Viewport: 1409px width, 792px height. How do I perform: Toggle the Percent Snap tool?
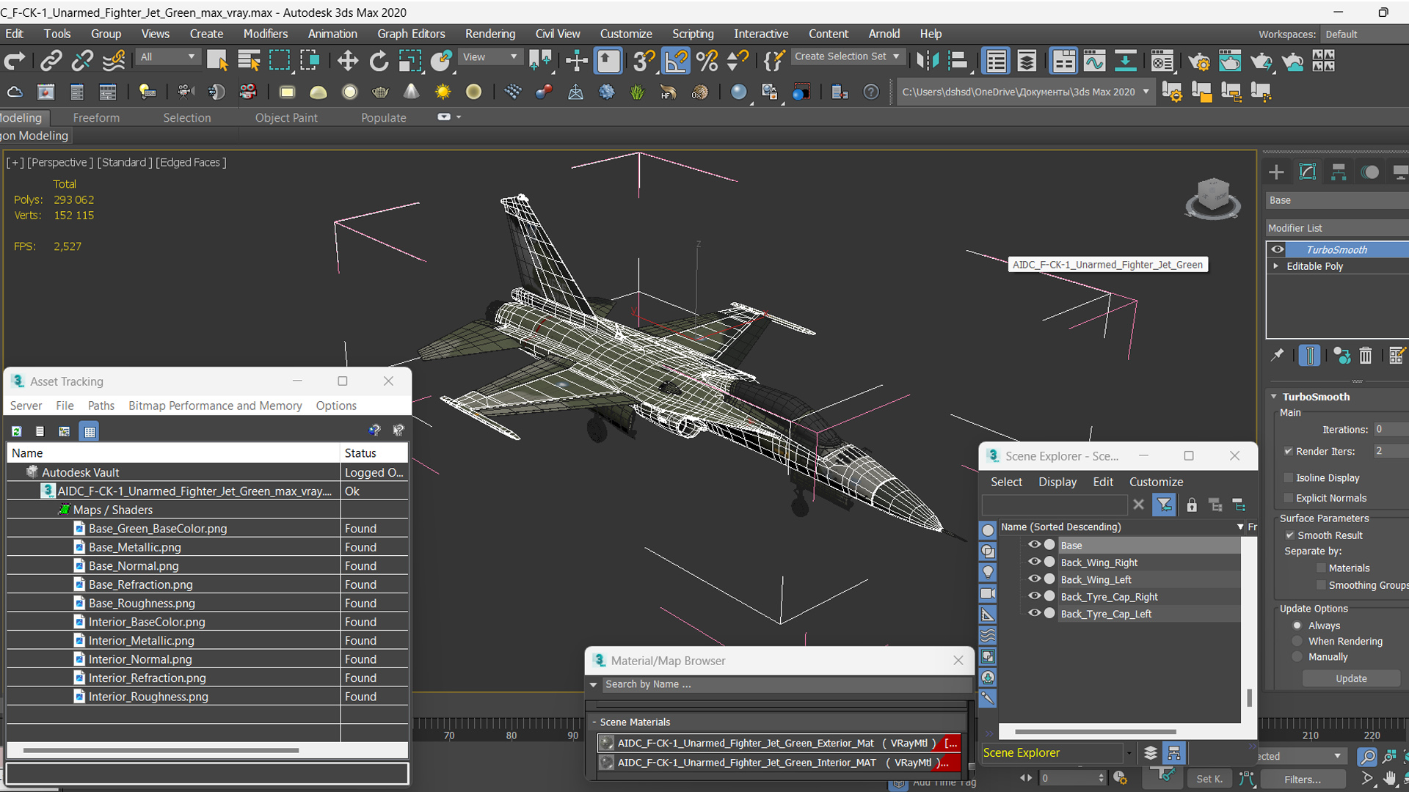[x=707, y=61]
